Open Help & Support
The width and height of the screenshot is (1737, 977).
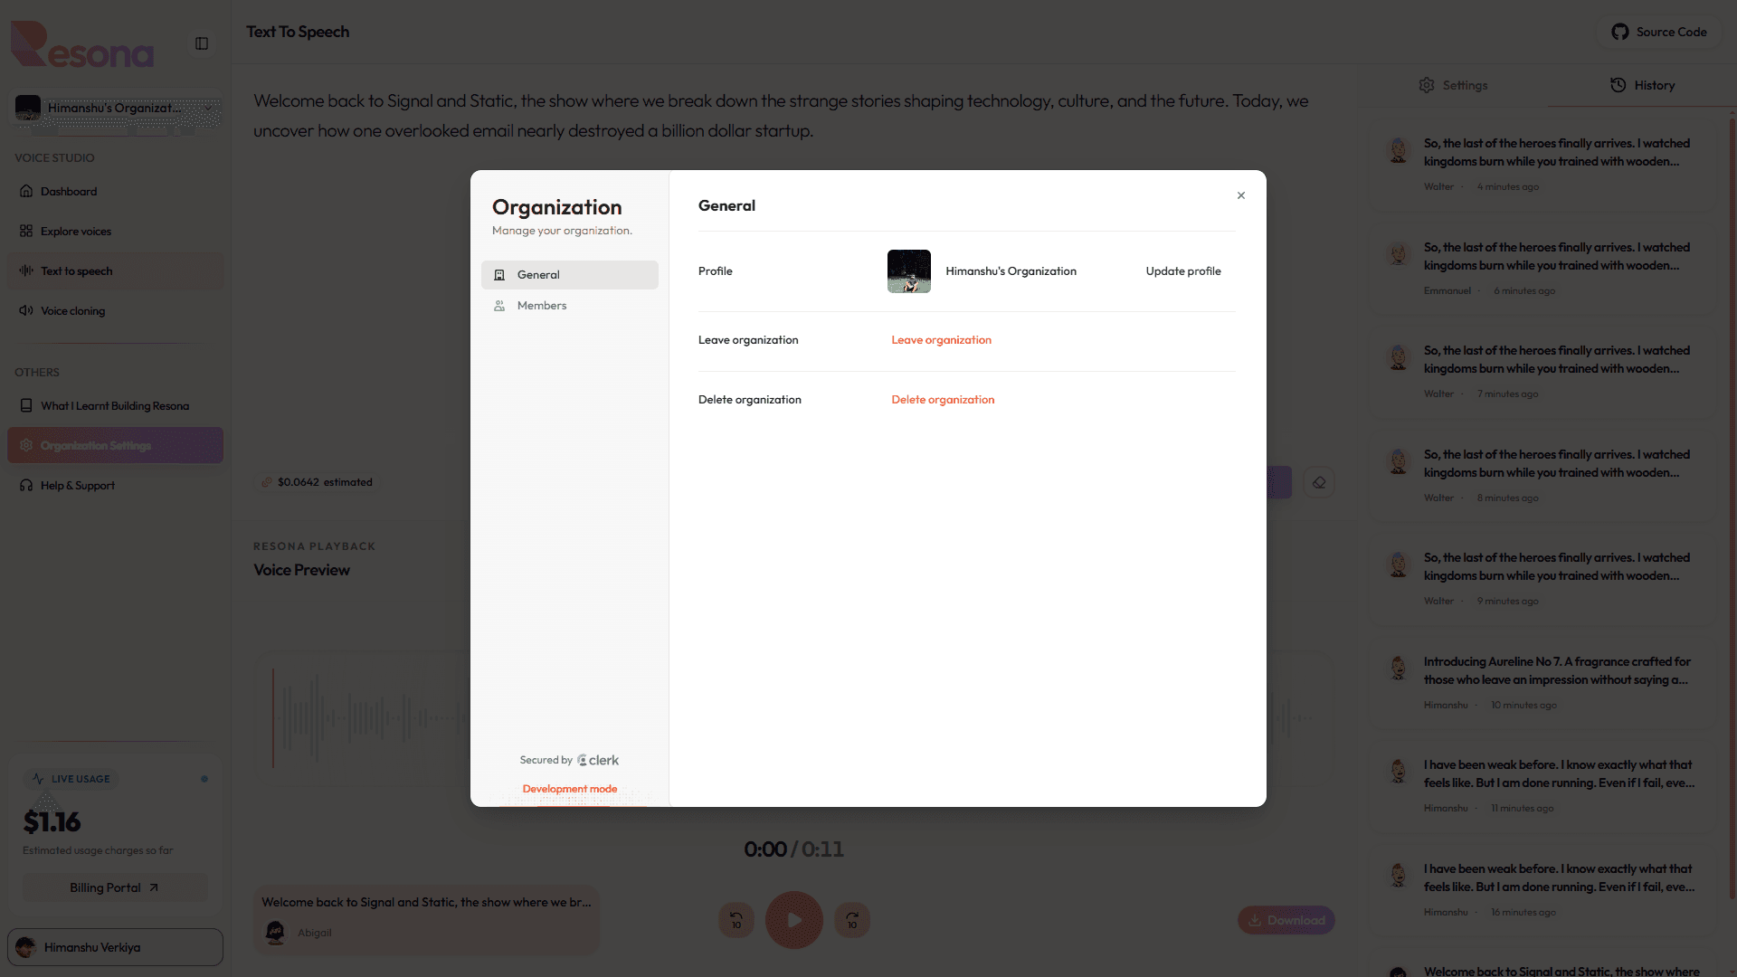coord(116,486)
